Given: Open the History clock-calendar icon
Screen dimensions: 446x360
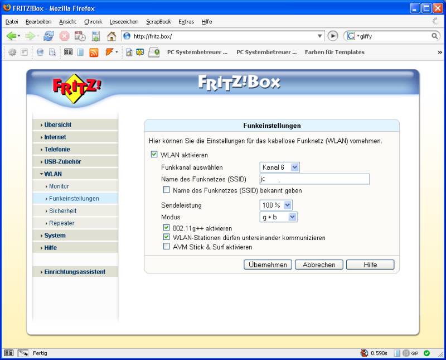Looking at the screenshot, I should click(x=80, y=36).
